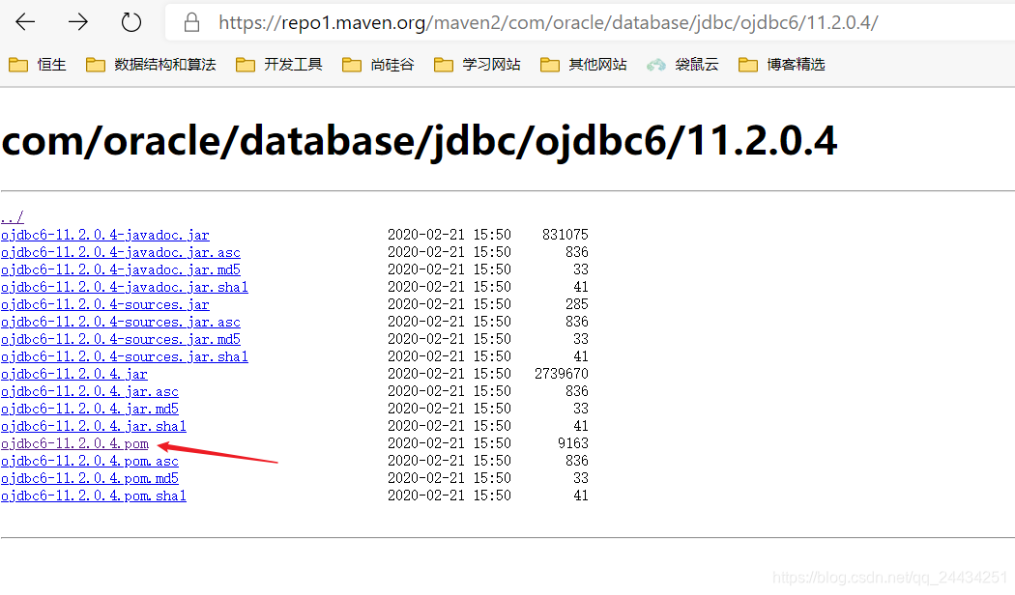Download ojdbc6-11.2.0.4-sources.jar
This screenshot has width=1015, height=595.
104,304
